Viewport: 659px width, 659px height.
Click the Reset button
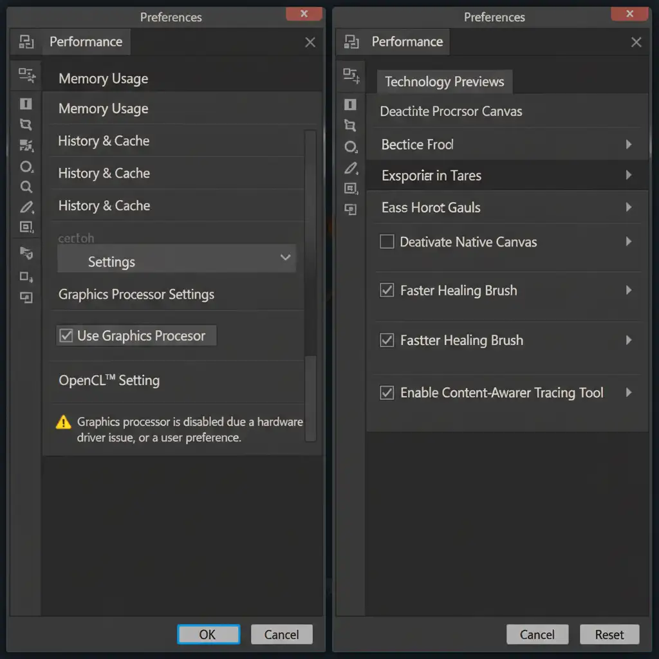pyautogui.click(x=609, y=635)
